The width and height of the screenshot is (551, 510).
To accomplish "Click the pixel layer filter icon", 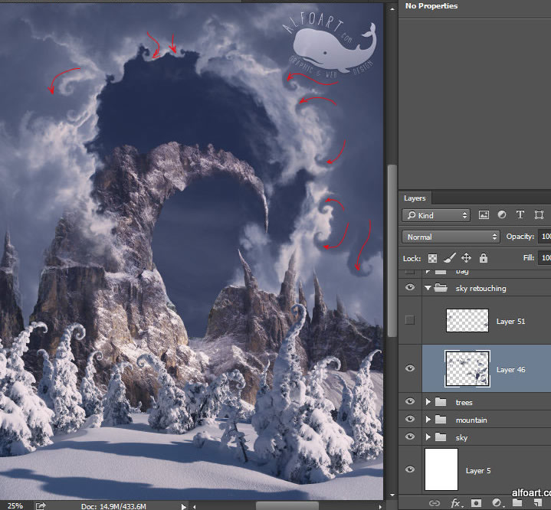I will (x=484, y=215).
